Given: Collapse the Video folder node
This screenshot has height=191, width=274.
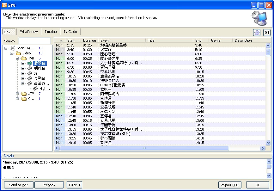Looking at the screenshot, I should tap(12, 53).
